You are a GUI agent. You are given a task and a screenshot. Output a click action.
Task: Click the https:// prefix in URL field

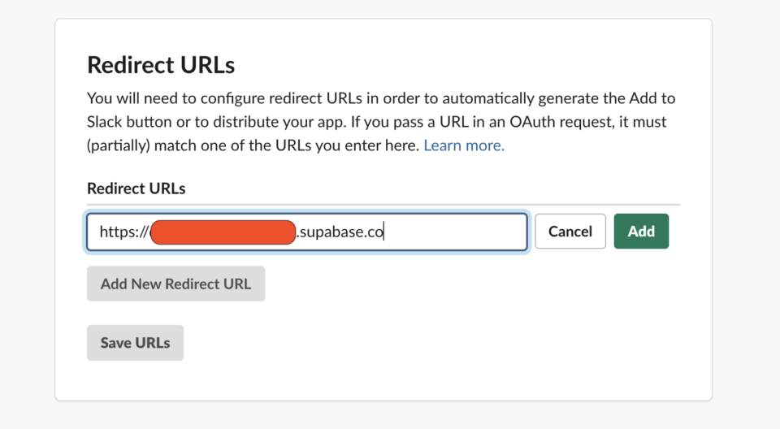point(123,232)
